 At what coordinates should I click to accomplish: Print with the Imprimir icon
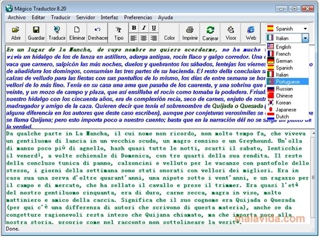coord(190,33)
